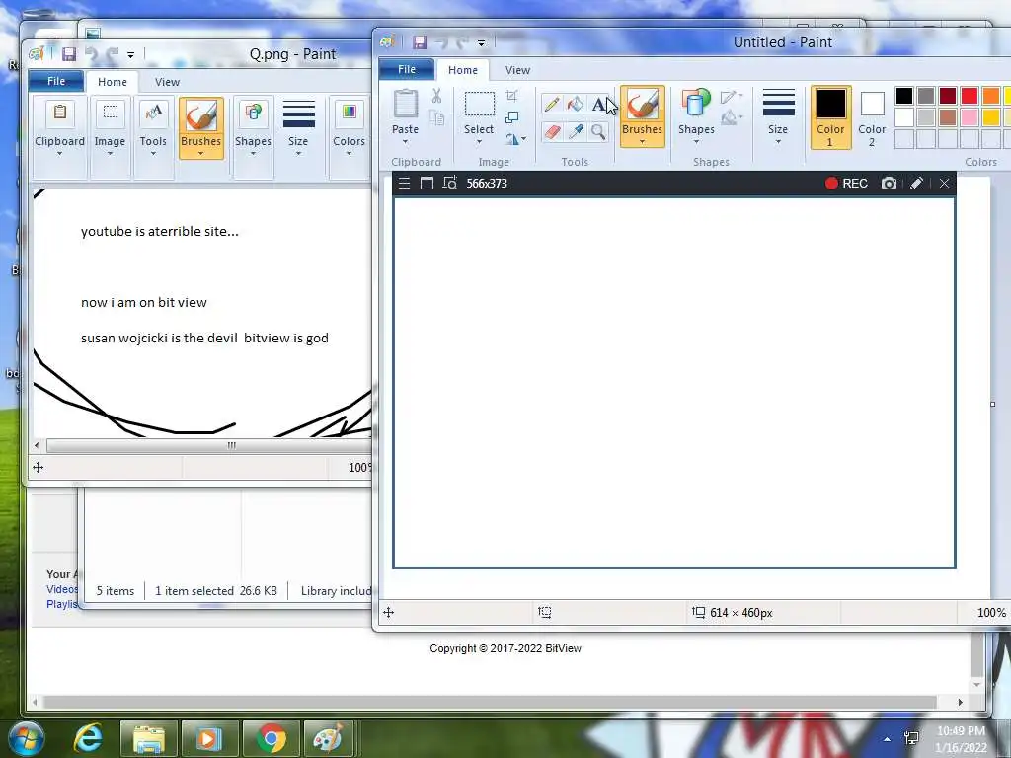The height and width of the screenshot is (758, 1011).
Task: Click Videos link in browser page
Action: pyautogui.click(x=62, y=589)
